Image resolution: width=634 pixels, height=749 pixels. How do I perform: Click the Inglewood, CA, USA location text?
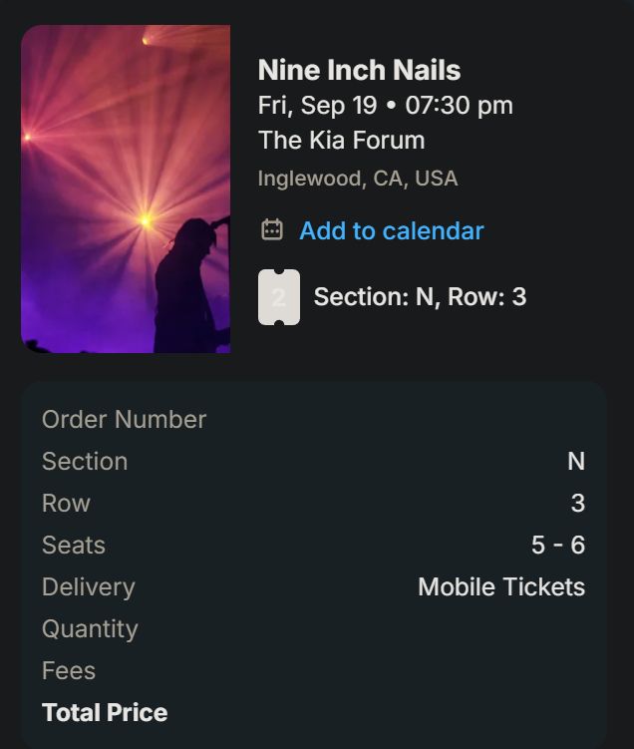coord(357,179)
